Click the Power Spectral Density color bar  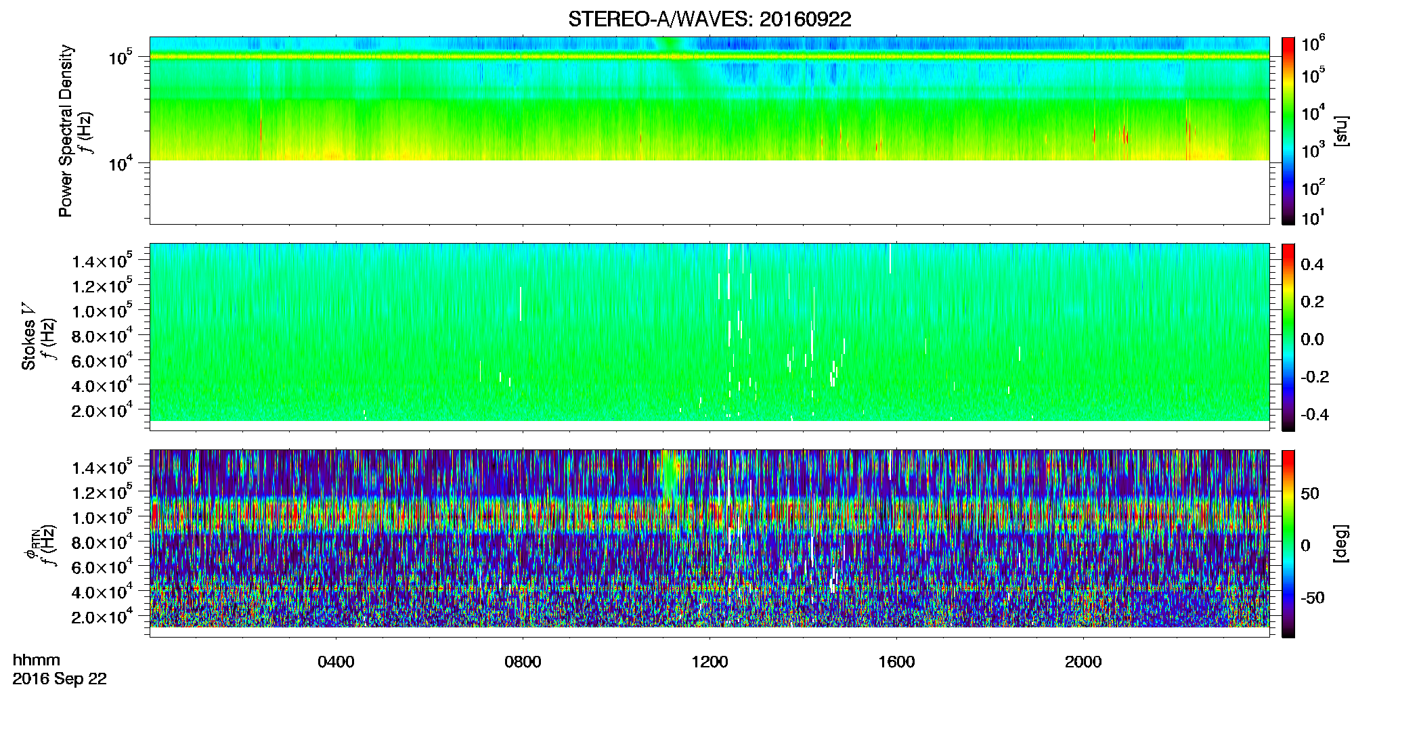point(1288,131)
